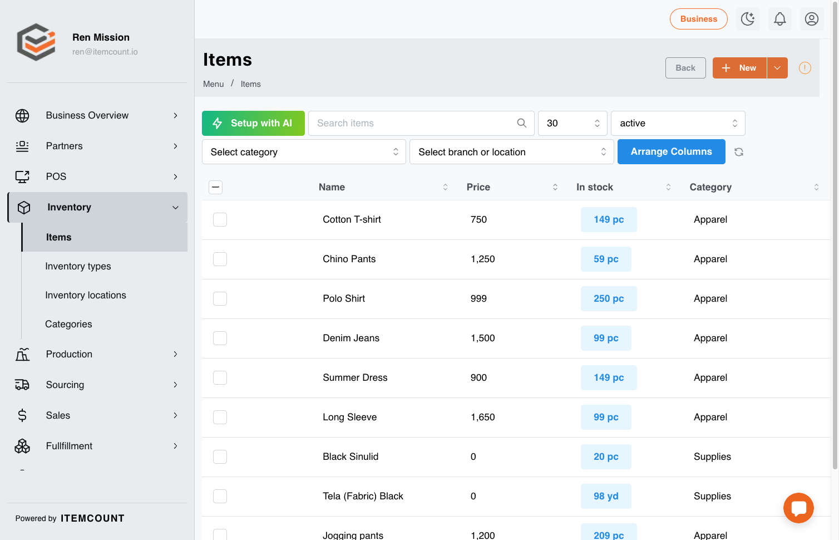This screenshot has width=839, height=540.
Task: Toggle the select-all header checkbox
Action: pyautogui.click(x=216, y=187)
